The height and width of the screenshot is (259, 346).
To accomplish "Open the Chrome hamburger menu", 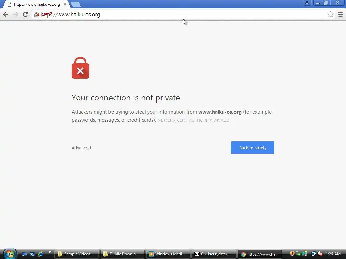I will [341, 15].
